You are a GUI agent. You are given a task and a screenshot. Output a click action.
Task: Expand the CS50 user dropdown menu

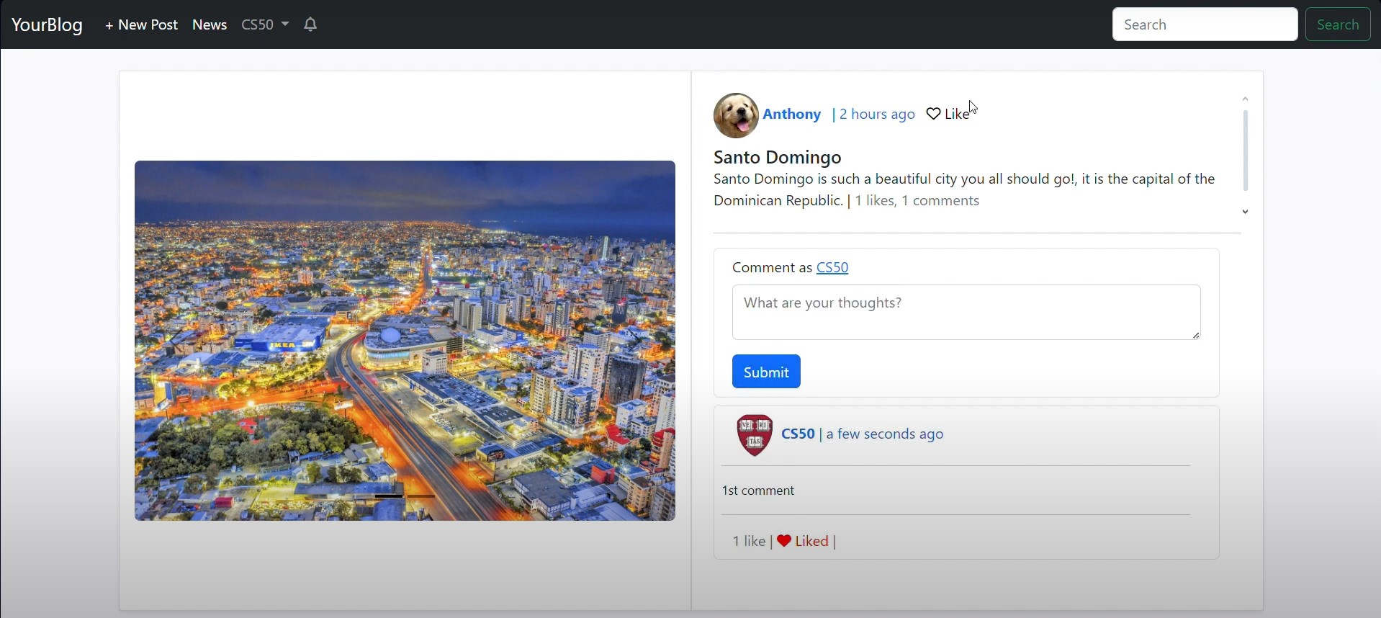coord(264,25)
